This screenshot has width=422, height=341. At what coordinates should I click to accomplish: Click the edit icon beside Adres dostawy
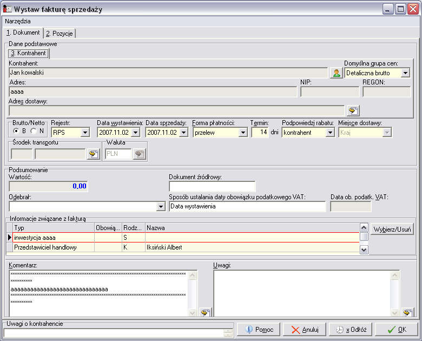pos(353,111)
